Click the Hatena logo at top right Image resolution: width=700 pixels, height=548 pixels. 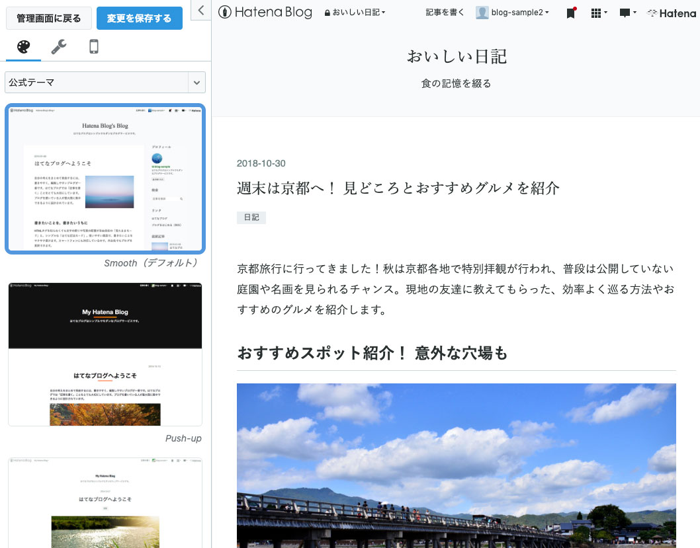coord(671,13)
